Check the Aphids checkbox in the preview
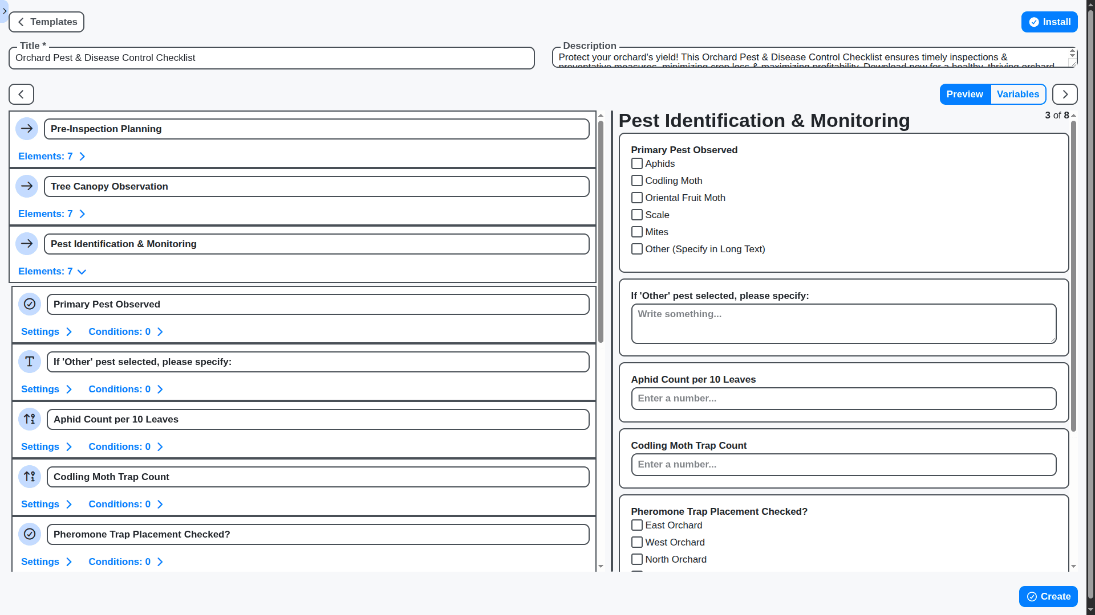 click(x=637, y=163)
